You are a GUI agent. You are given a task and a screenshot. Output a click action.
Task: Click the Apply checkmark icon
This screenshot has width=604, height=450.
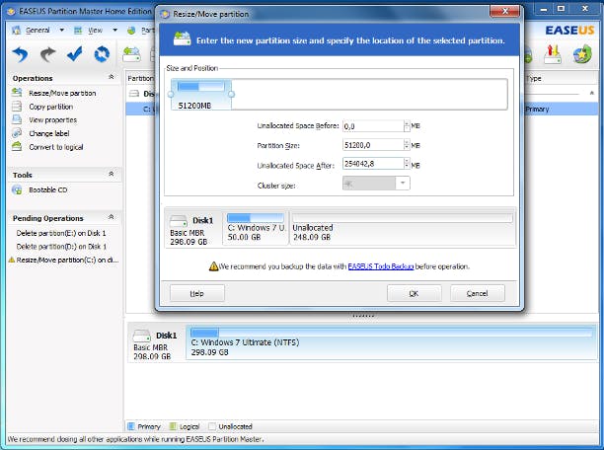point(74,54)
